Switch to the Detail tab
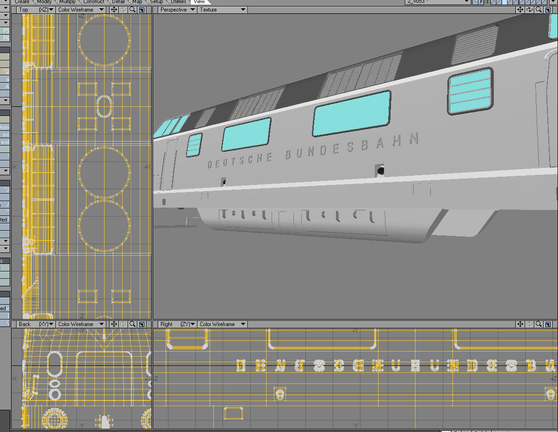Screen dimensions: 558x432 [118, 2]
